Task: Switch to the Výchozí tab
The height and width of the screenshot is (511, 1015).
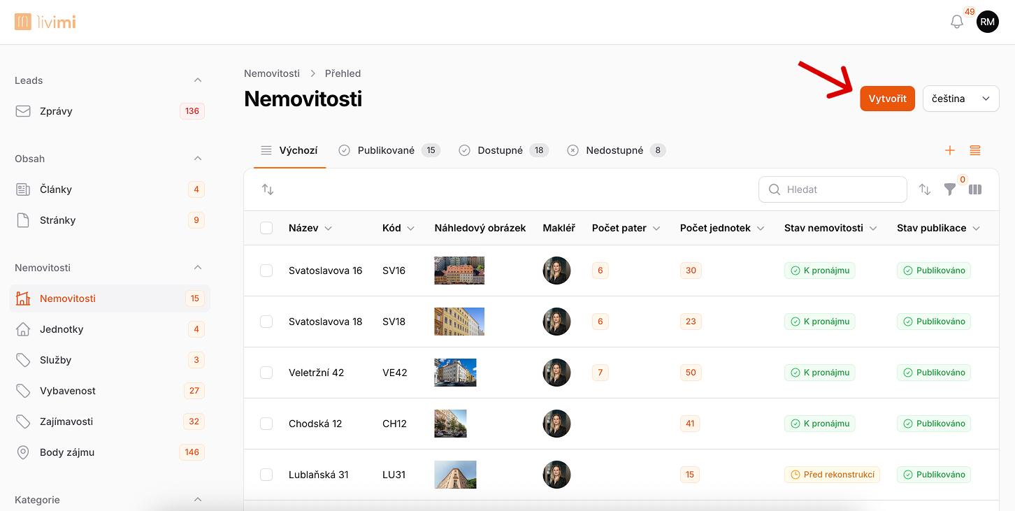Action: pyautogui.click(x=289, y=150)
